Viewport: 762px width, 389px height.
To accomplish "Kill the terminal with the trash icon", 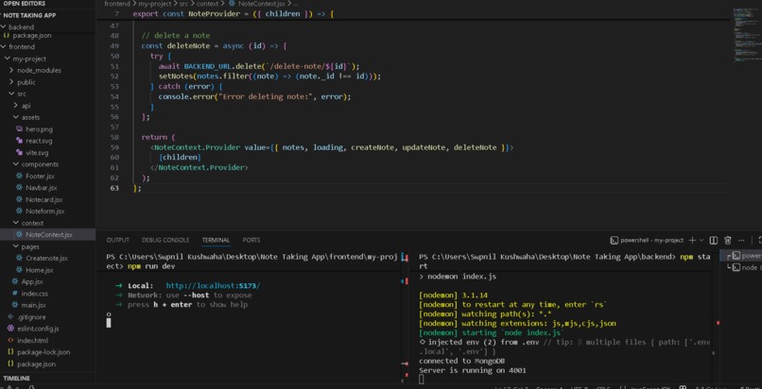I will point(728,240).
